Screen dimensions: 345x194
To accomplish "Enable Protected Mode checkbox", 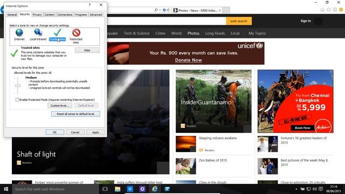I will [17, 100].
